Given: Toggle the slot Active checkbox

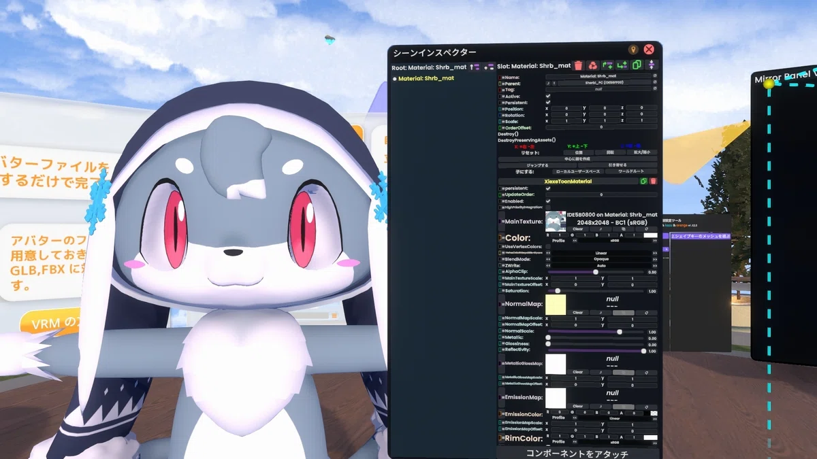Looking at the screenshot, I should [548, 97].
